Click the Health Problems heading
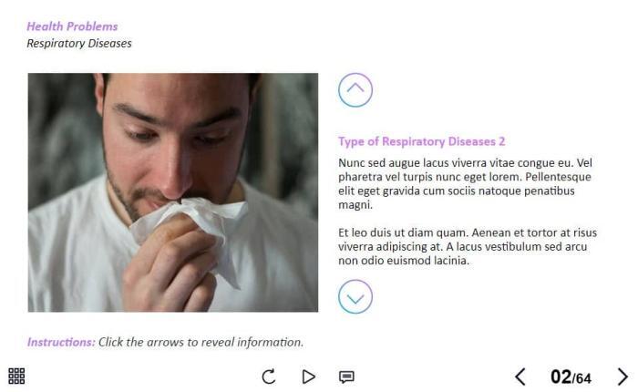This screenshot has height=392, width=638. tap(72, 26)
